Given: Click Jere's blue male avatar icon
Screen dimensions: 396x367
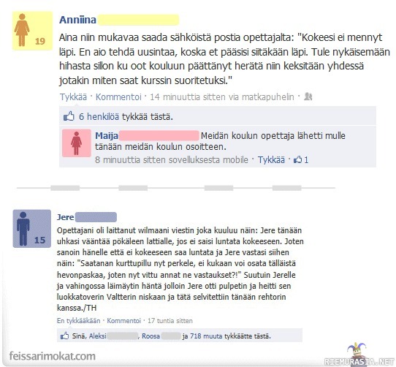Looking at the screenshot, I should tap(32, 229).
